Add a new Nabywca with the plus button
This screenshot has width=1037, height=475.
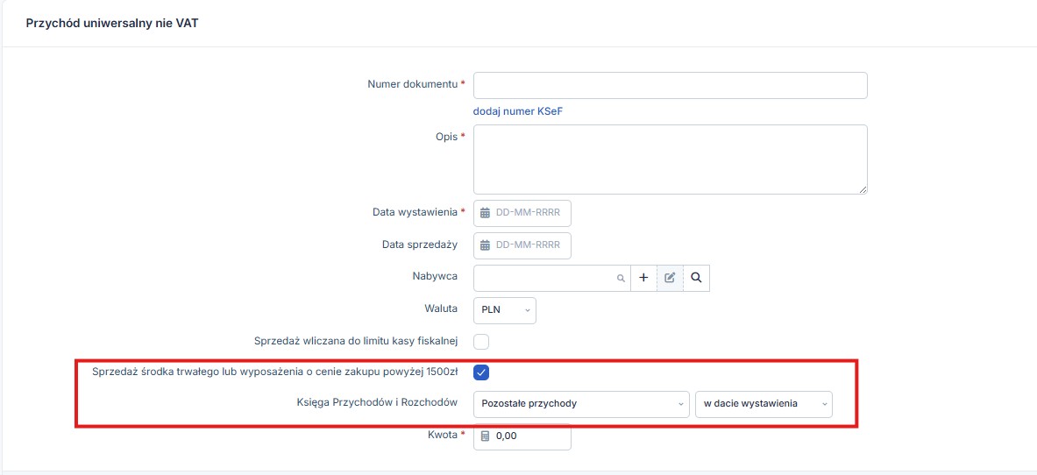pyautogui.click(x=643, y=278)
